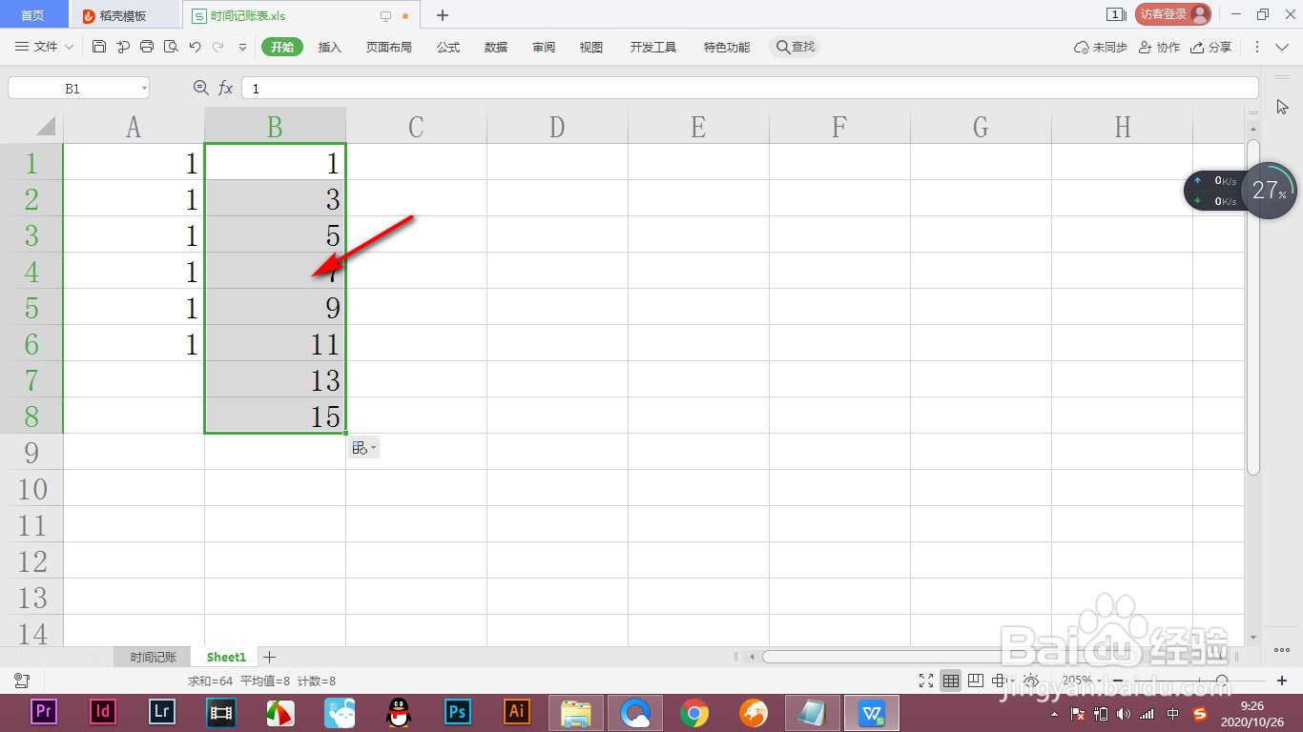Click the Print icon in quick toolbar

pyautogui.click(x=147, y=47)
